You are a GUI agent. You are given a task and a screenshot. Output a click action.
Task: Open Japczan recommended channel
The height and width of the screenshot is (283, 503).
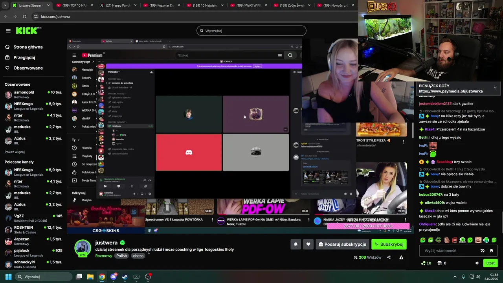click(33, 241)
